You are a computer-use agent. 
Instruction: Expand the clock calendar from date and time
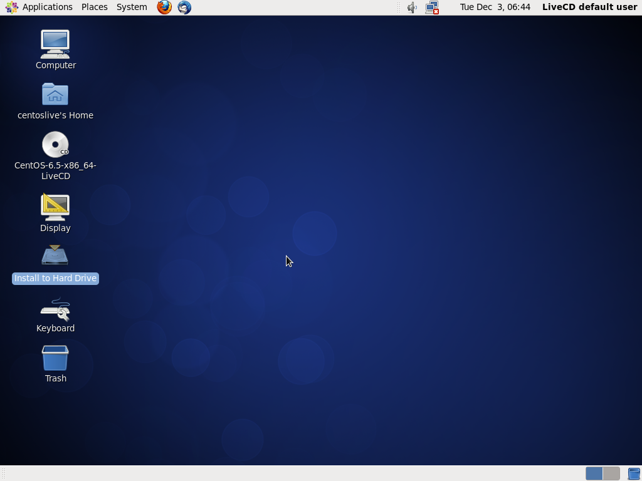495,8
